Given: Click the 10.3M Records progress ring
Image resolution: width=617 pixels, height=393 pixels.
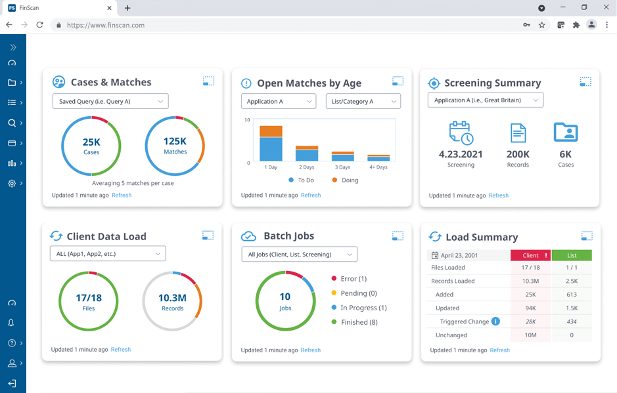Looking at the screenshot, I should [172, 301].
